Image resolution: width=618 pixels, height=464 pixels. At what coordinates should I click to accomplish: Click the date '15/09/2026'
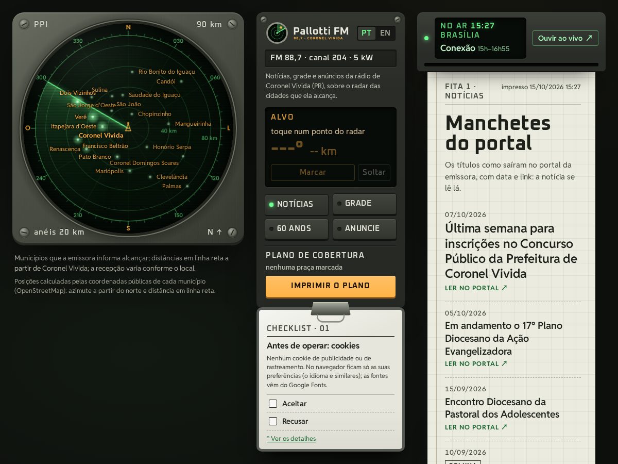click(466, 389)
